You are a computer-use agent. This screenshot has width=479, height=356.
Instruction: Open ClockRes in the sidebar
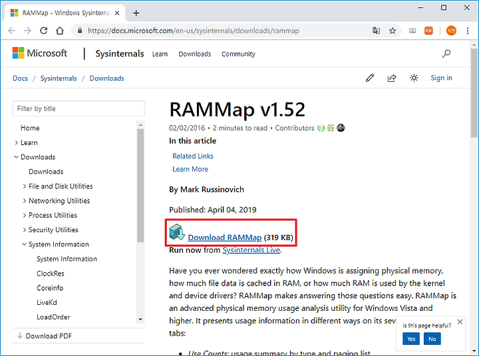[x=51, y=273]
